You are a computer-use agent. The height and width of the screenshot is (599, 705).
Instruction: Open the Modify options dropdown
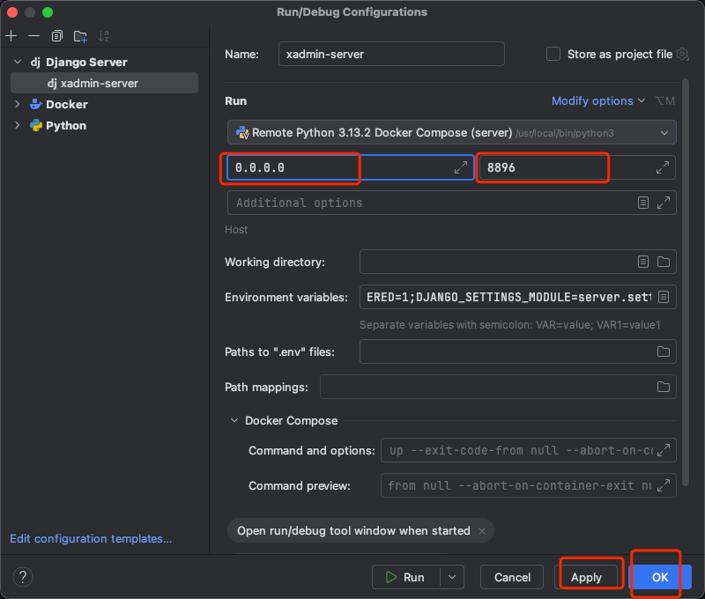click(x=598, y=100)
